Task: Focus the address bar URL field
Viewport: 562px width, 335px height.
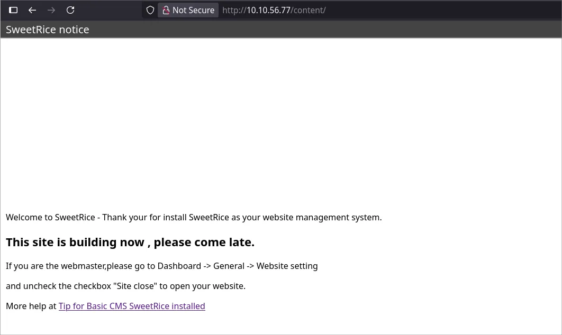Action: point(423,10)
